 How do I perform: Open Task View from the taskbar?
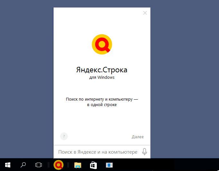39,165
